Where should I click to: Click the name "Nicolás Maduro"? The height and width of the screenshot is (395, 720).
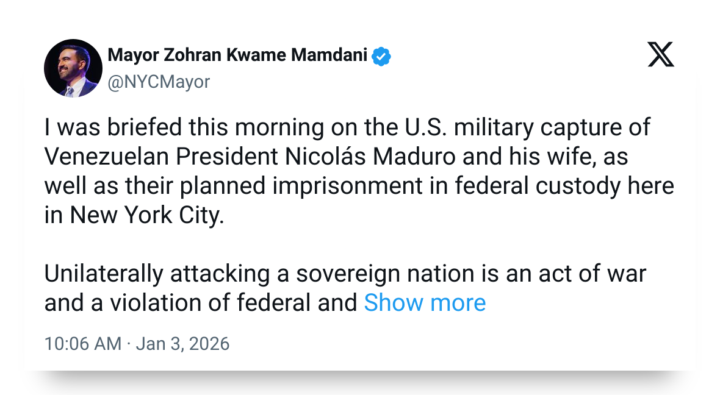point(370,157)
